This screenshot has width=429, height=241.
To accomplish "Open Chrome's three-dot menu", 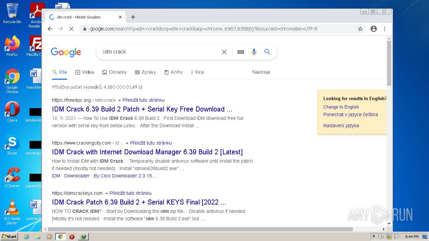I will tap(385, 29).
